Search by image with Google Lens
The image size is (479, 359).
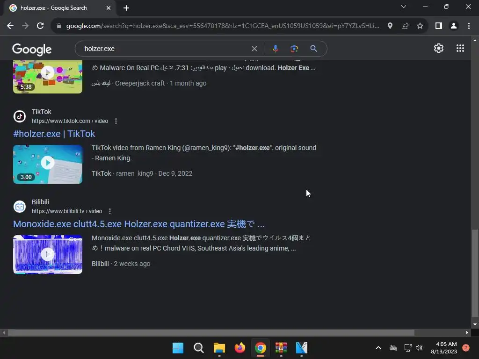point(294,49)
